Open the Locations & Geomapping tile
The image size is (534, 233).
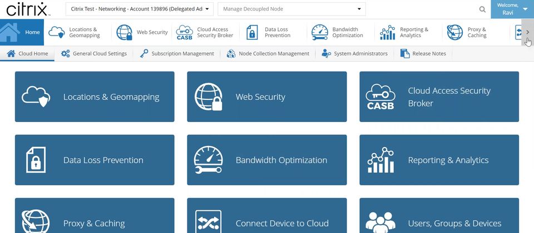[x=95, y=97]
